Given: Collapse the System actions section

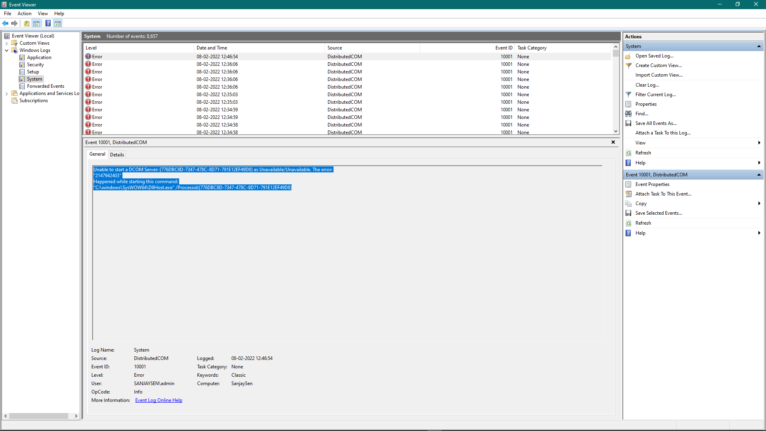Looking at the screenshot, I should tap(759, 46).
